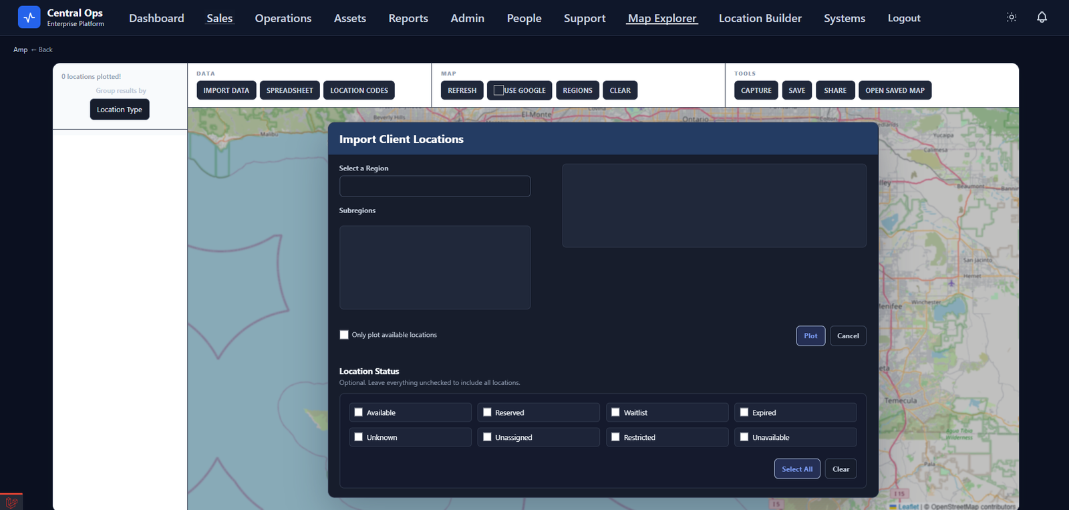This screenshot has width=1069, height=510.
Task: Select All location statuses
Action: [x=797, y=469]
